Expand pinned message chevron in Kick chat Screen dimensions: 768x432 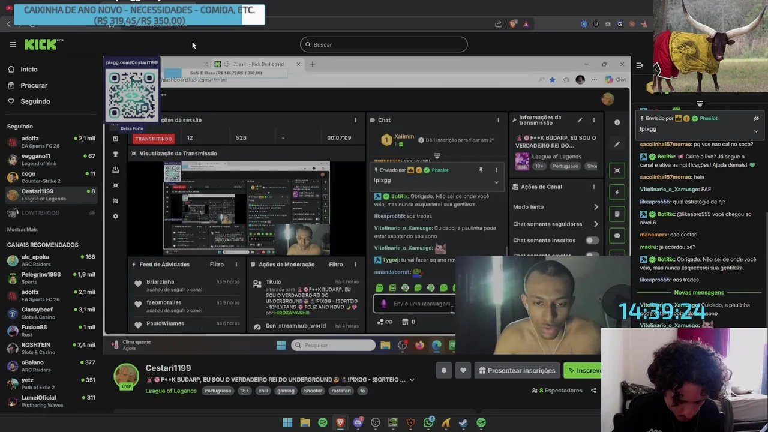(756, 131)
